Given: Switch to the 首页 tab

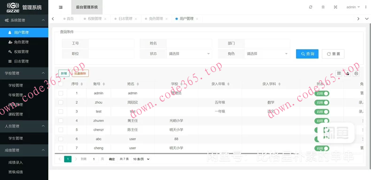Looking at the screenshot, I should coord(69,19).
